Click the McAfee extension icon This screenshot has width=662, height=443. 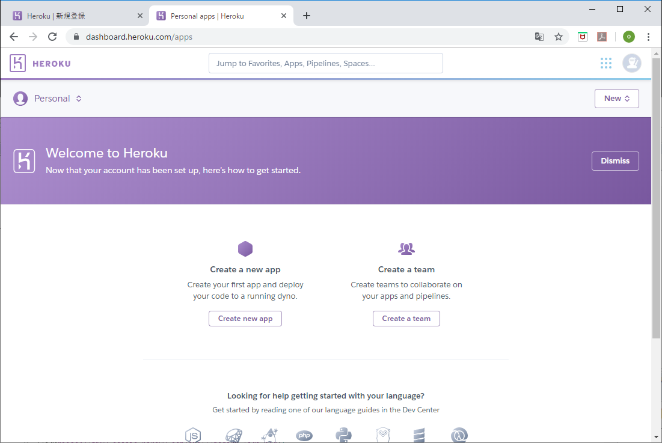coord(583,37)
